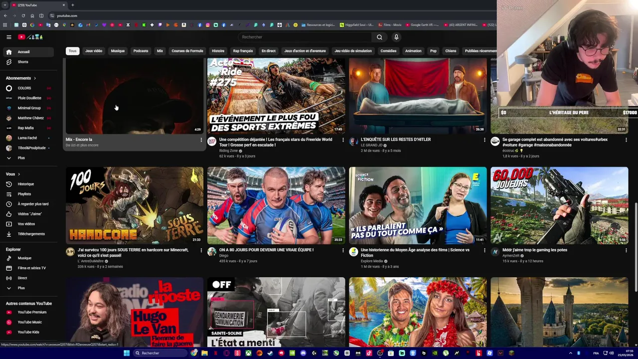
Task: Select the Podcasts filter chip
Action: 141,51
